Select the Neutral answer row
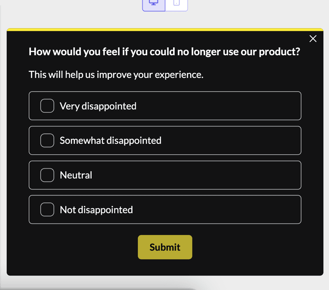The height and width of the screenshot is (290, 329). (x=164, y=175)
